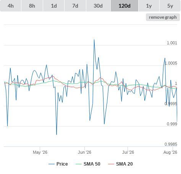Toggle the Price series legend item

click(x=58, y=164)
